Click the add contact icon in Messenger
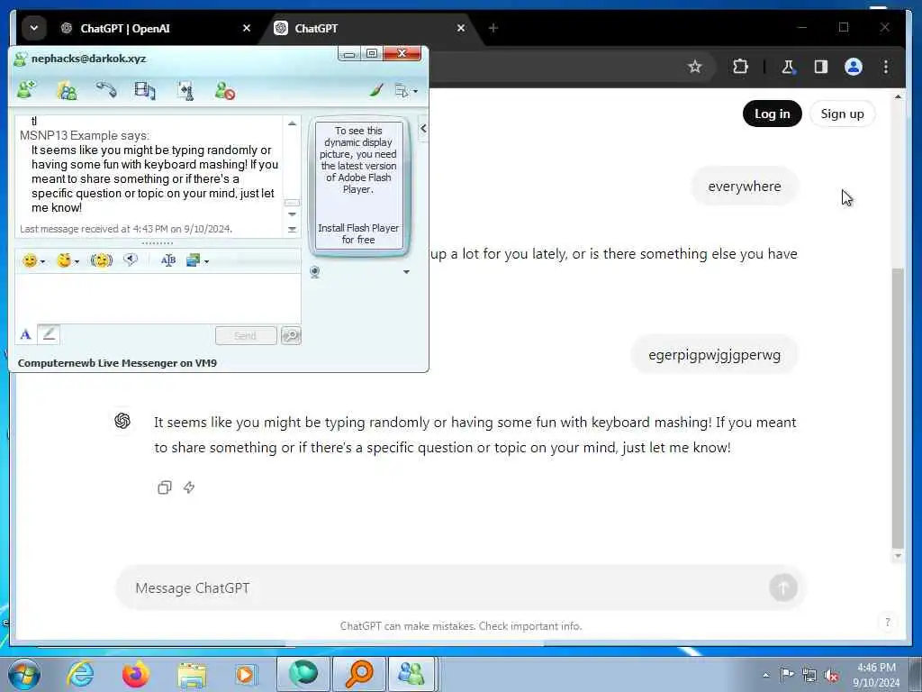Image resolution: width=922 pixels, height=692 pixels. coord(26,90)
